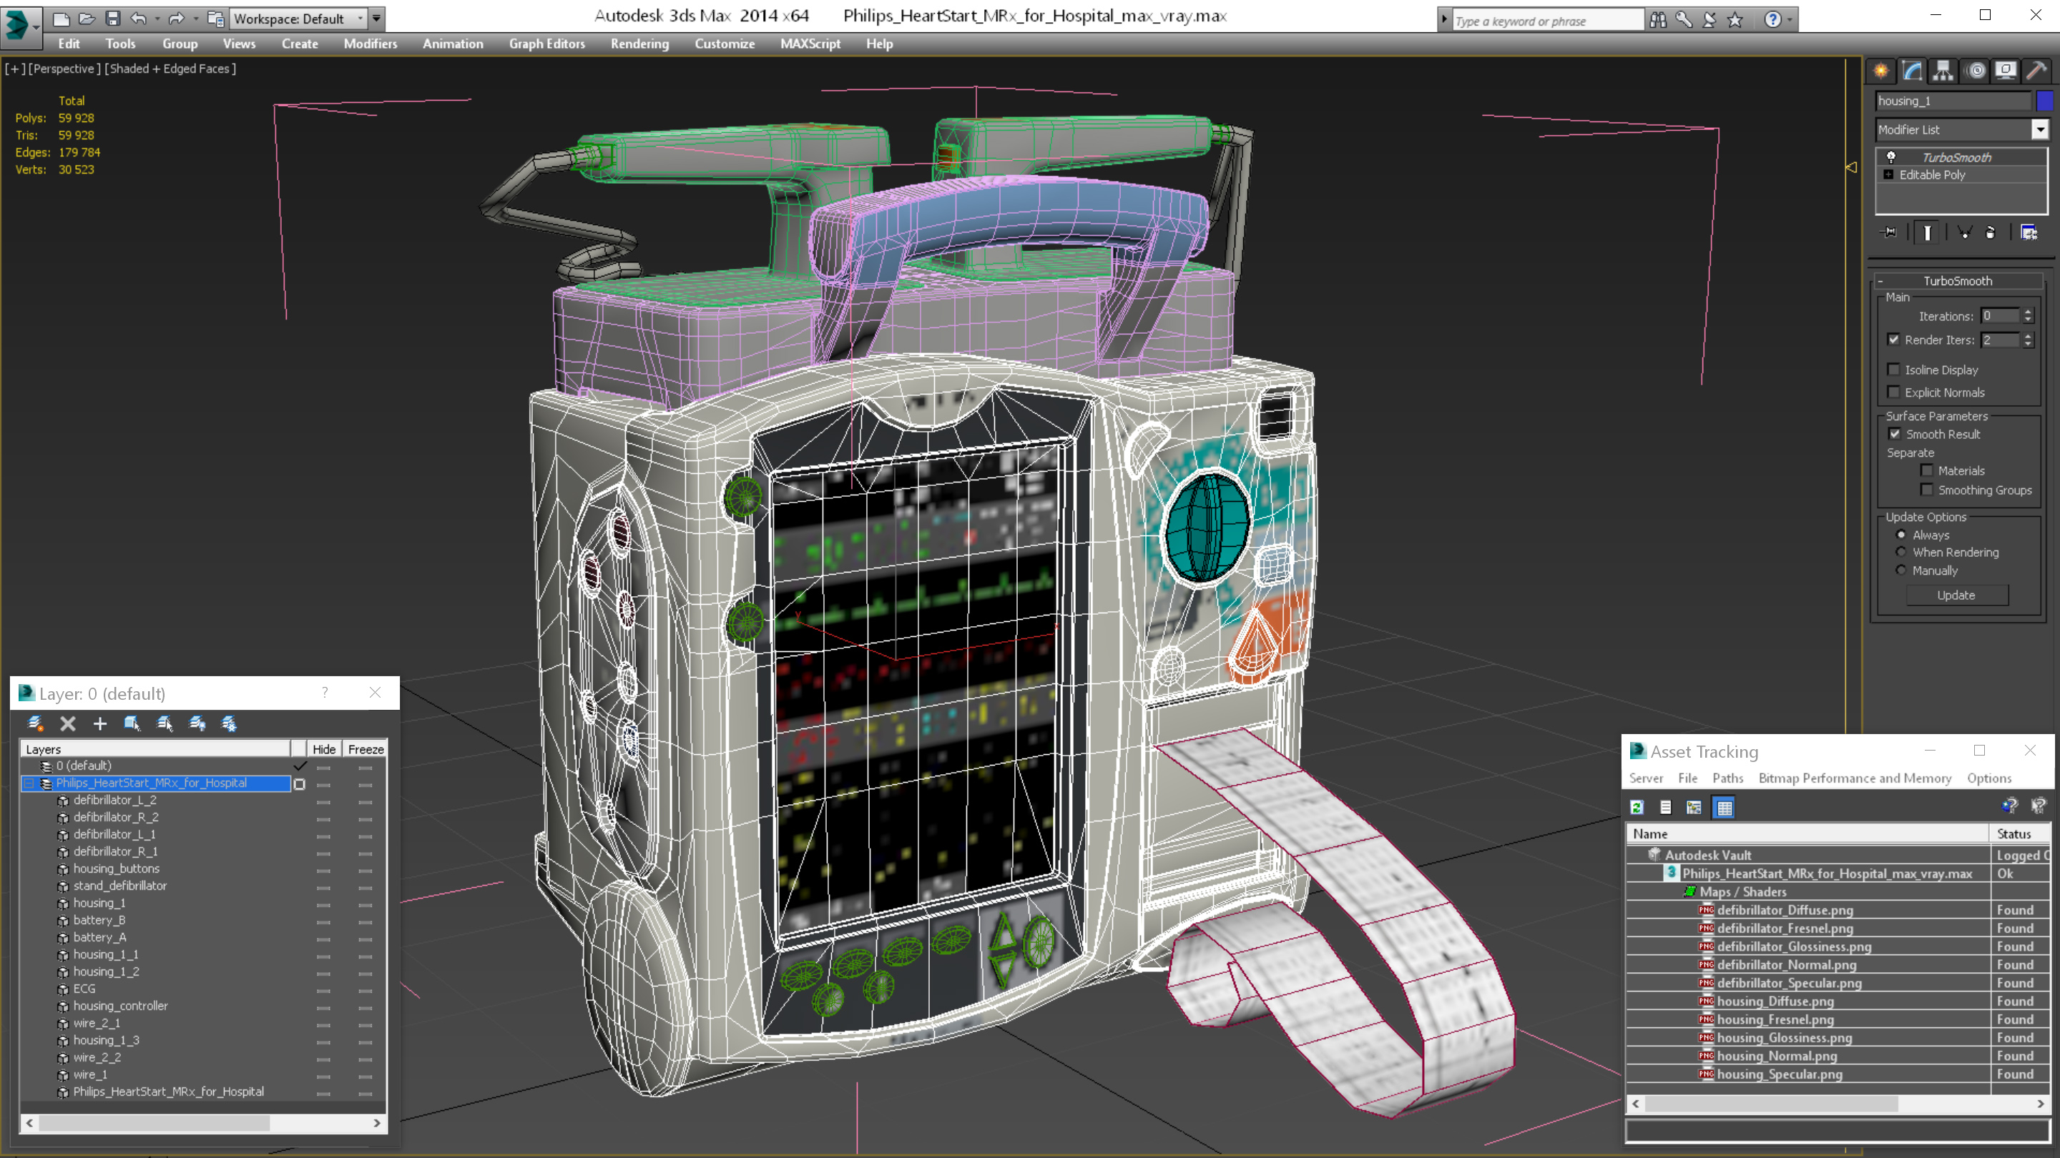The width and height of the screenshot is (2060, 1158).
Task: Enable Isoline Display checkbox
Action: click(x=1893, y=370)
